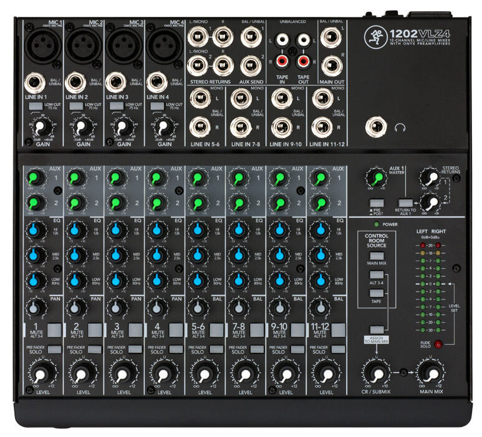Viewport: 482px width, 437px height.
Task: Click the CR / SUBMIX level knob
Action: tap(376, 373)
